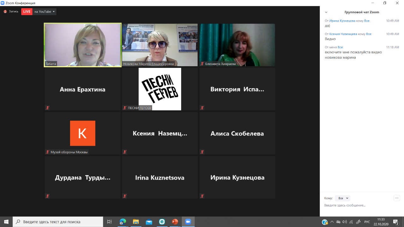Click the orange K avatar of Музей обороны Москвы
This screenshot has height=227, width=404.
(82, 133)
